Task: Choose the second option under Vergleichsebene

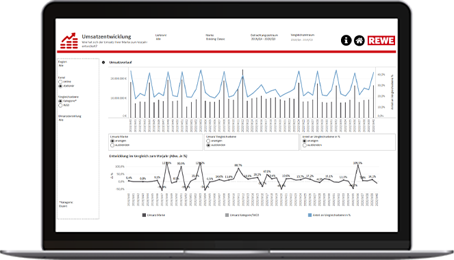Action: click(x=60, y=105)
